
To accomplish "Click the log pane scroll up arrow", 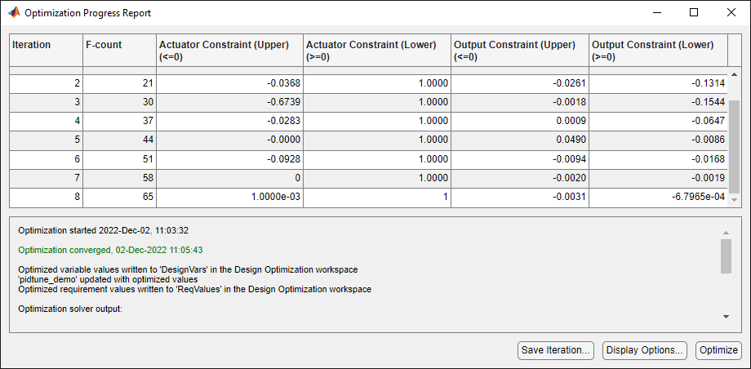I will [726, 233].
